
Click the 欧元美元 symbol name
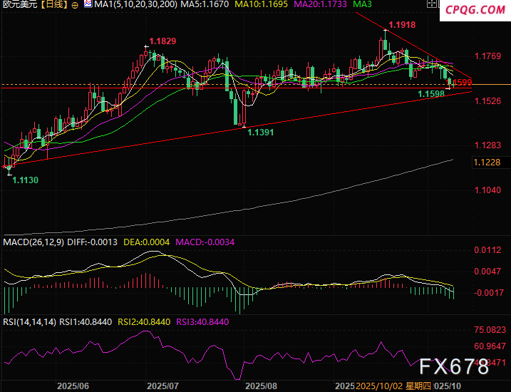pos(19,5)
